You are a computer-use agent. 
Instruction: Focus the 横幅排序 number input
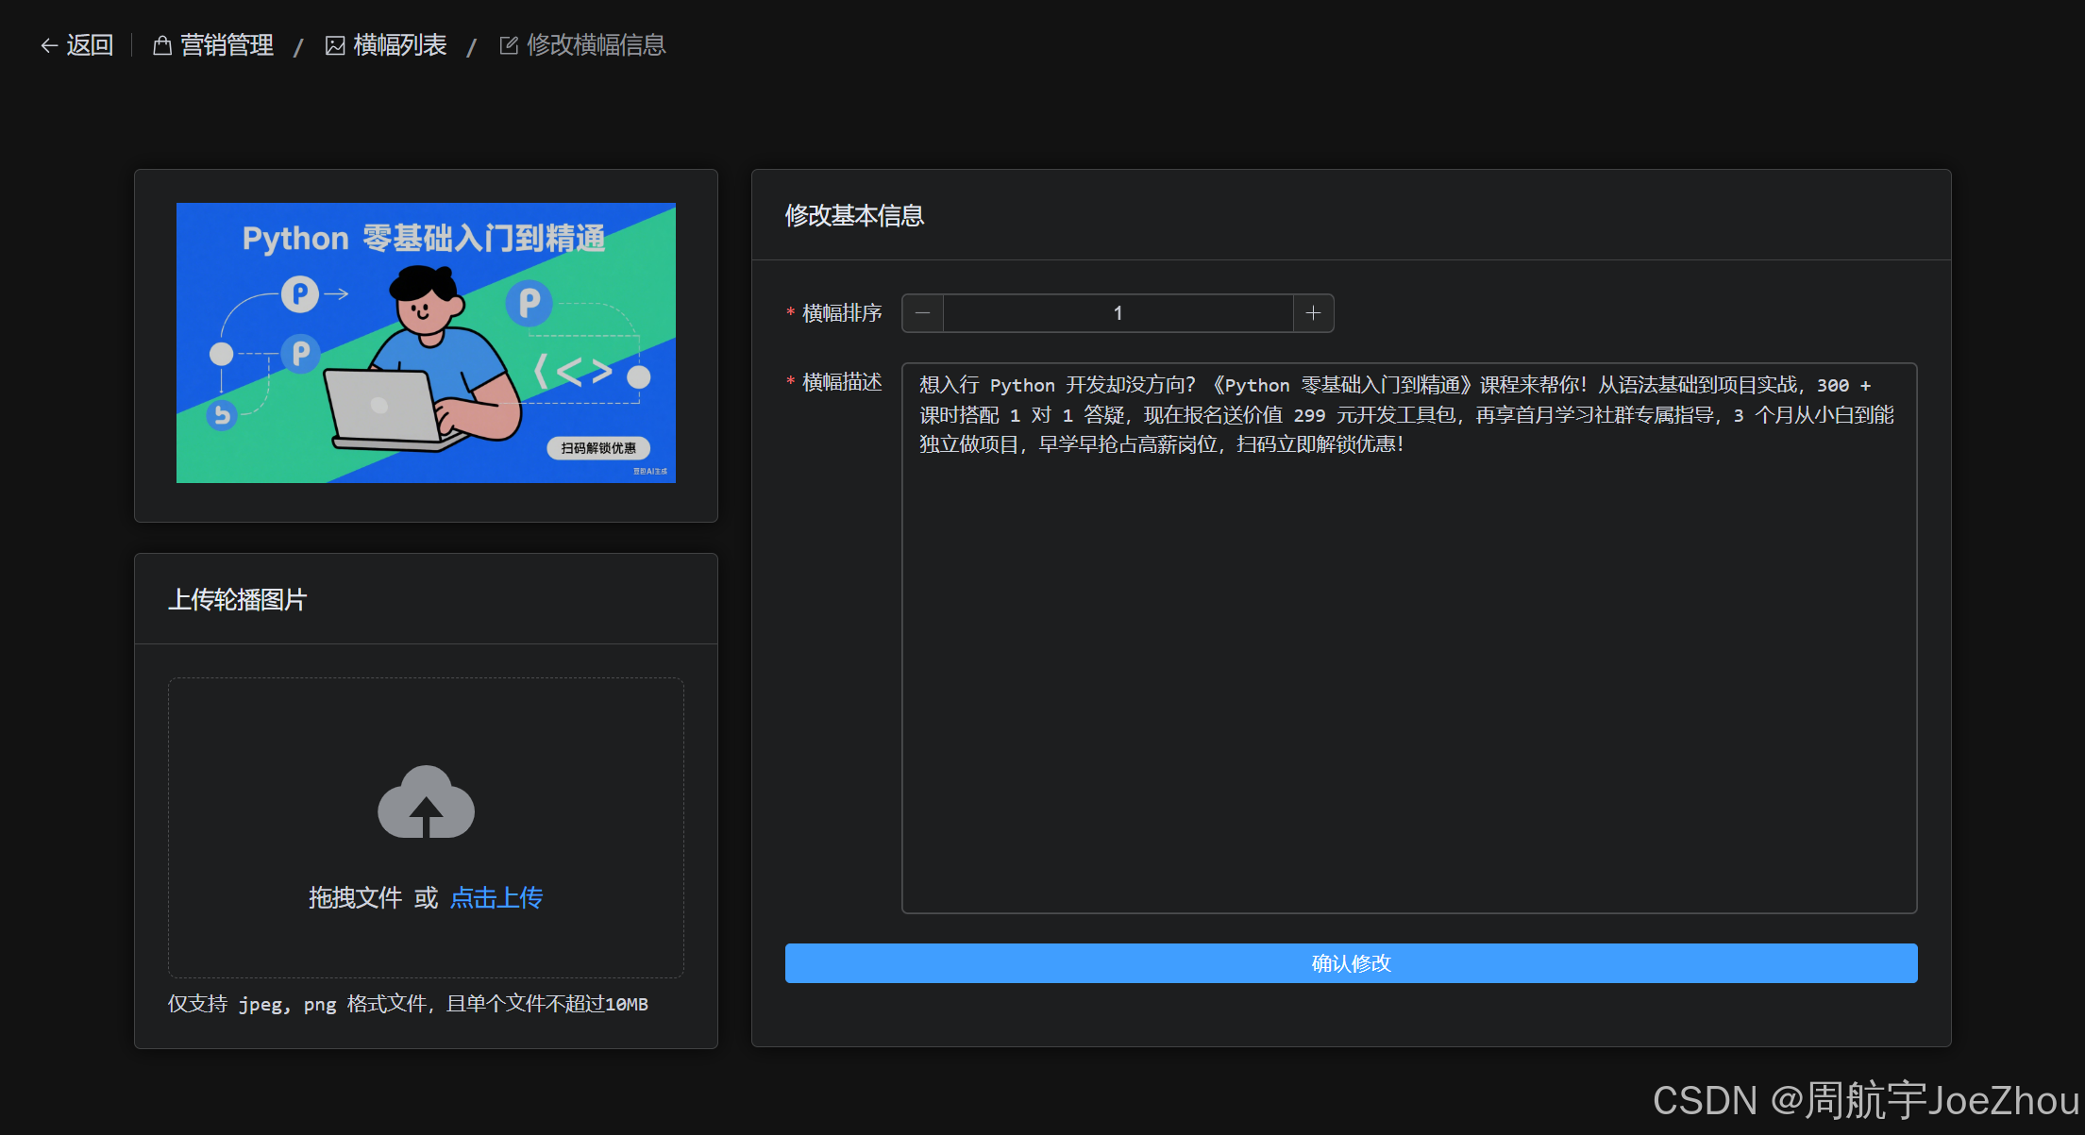pyautogui.click(x=1118, y=313)
